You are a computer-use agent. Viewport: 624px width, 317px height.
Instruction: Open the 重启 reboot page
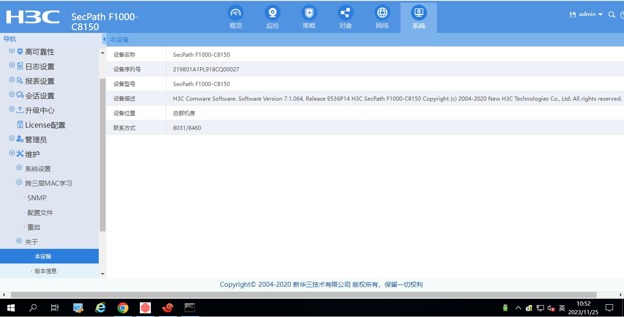(34, 227)
